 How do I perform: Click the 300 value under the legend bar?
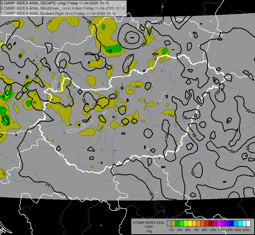pos(179,230)
